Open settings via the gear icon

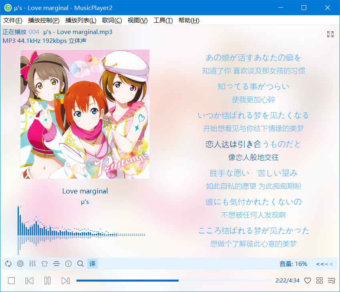coord(20,264)
